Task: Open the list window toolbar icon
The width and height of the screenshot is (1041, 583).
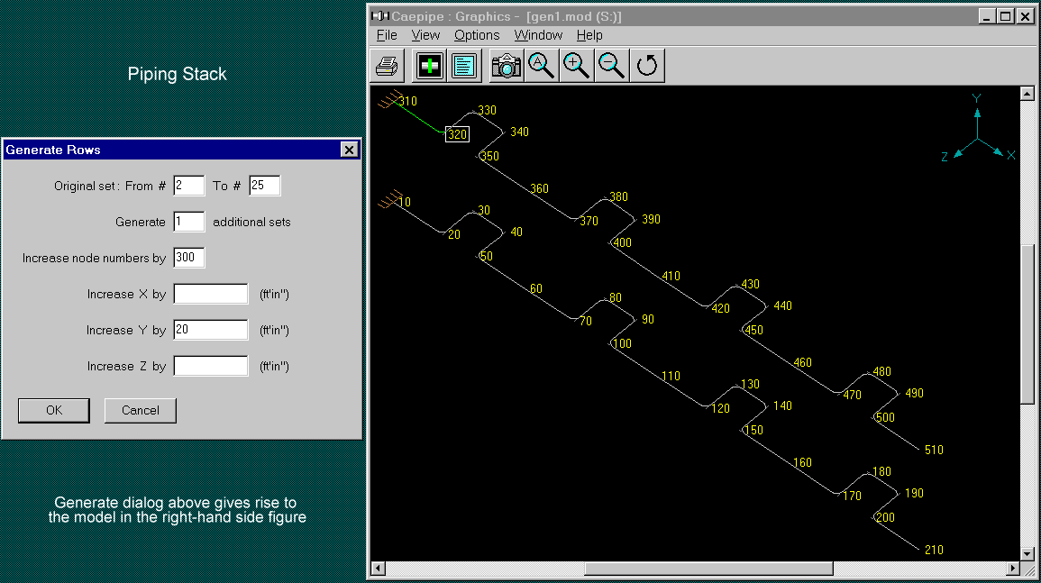Action: pyautogui.click(x=464, y=66)
